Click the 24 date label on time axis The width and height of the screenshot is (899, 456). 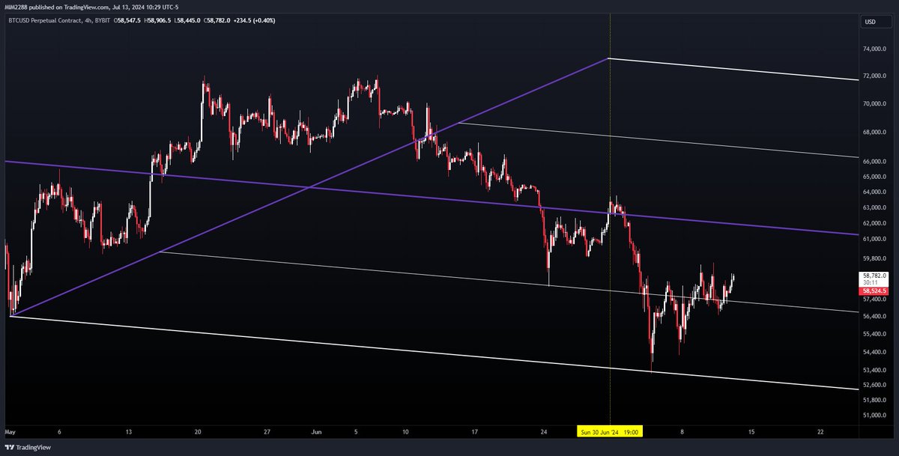pos(544,432)
